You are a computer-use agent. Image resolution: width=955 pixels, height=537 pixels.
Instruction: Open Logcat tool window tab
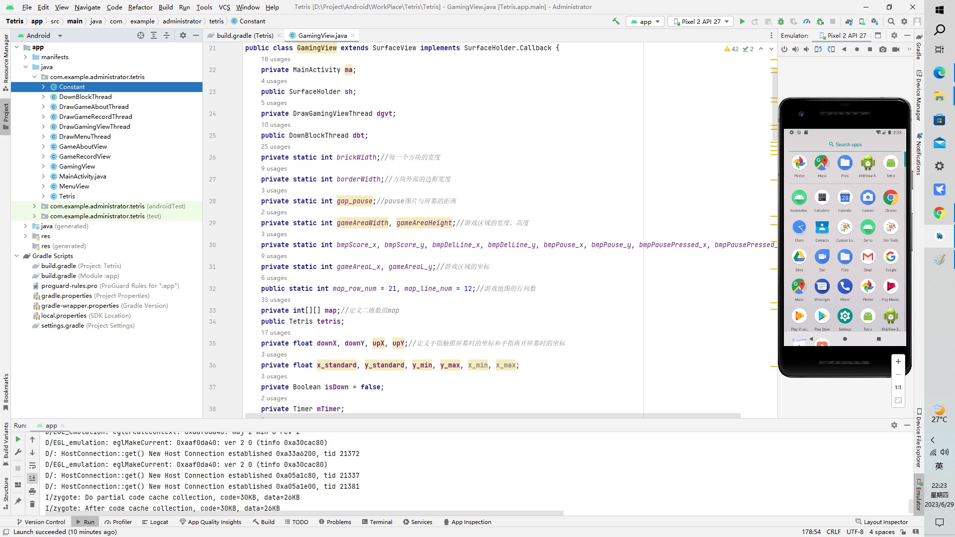point(155,522)
